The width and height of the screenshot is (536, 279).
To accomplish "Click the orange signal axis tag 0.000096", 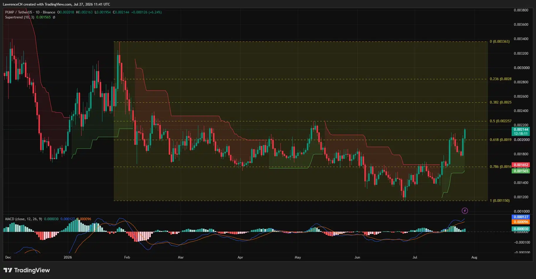I will 521,222.
